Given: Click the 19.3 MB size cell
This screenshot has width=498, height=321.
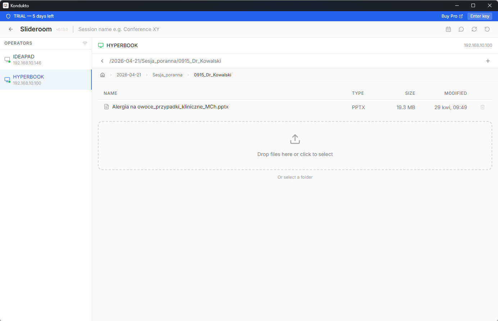Looking at the screenshot, I should [x=406, y=107].
